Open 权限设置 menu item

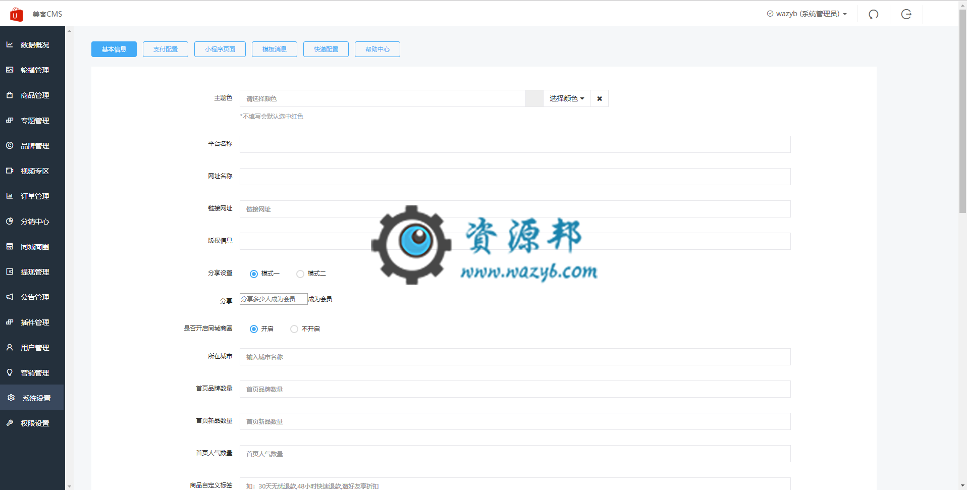[32, 423]
